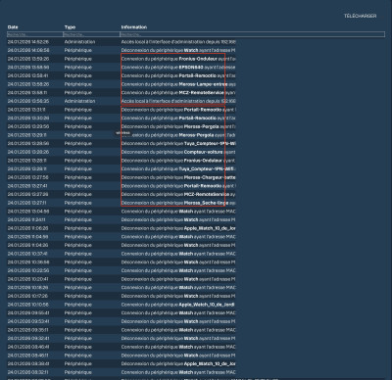The height and width of the screenshot is (380, 392).
Task: Focus the Type column search field
Action: pyautogui.click(x=91, y=34)
